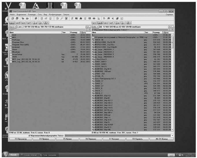Click the F4 Правка button
The height and width of the screenshot is (158, 197).
tap(44, 139)
